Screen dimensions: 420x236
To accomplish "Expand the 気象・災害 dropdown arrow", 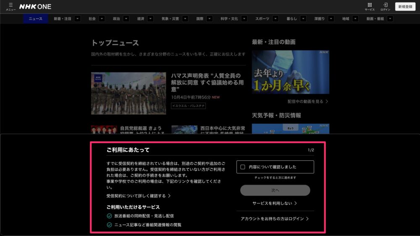I will pos(185,19).
